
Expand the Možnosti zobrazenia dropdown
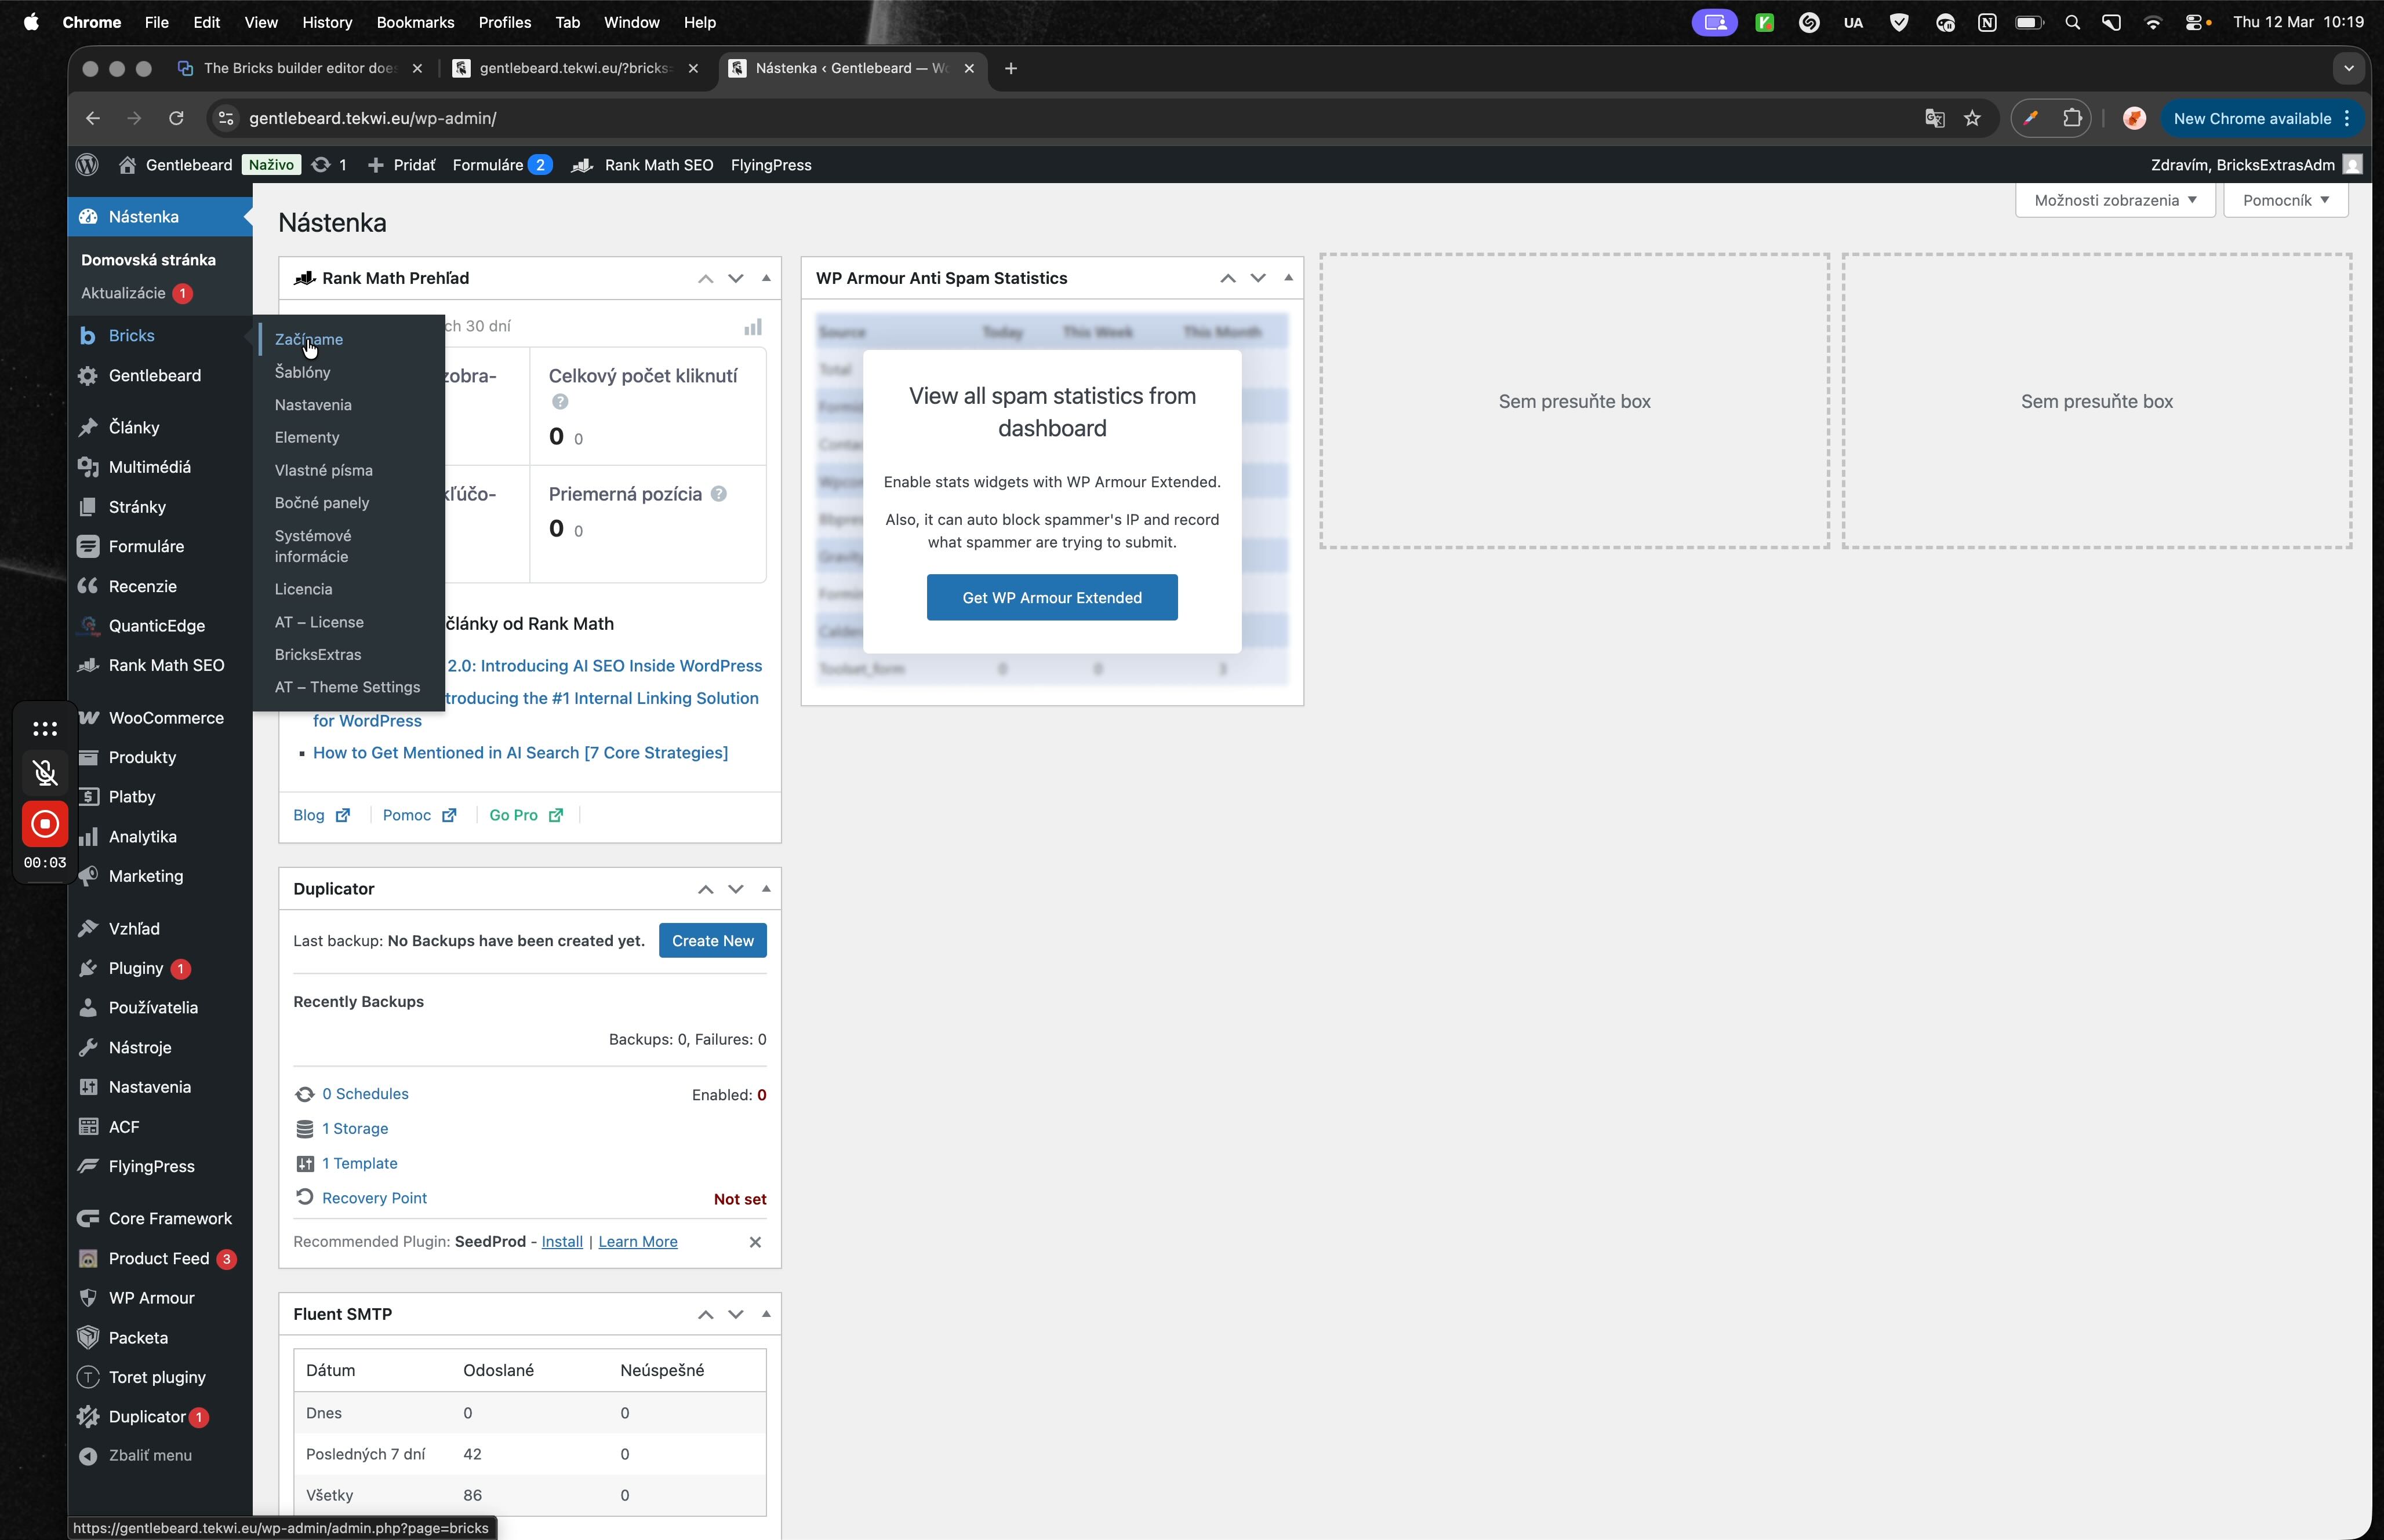(x=2115, y=200)
